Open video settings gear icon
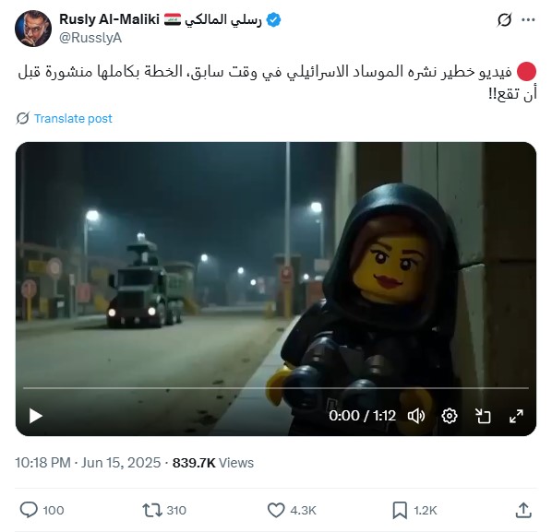Image resolution: width=552 pixels, height=532 pixels. pyautogui.click(x=450, y=417)
